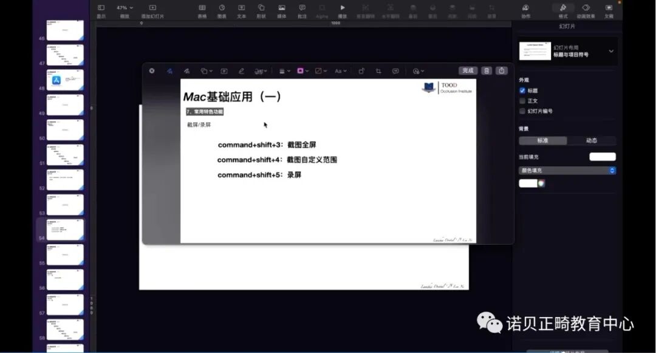Screen dimensions: 656x353
Task: Select slide 52 thumbnail in navigator
Action: (x=65, y=180)
